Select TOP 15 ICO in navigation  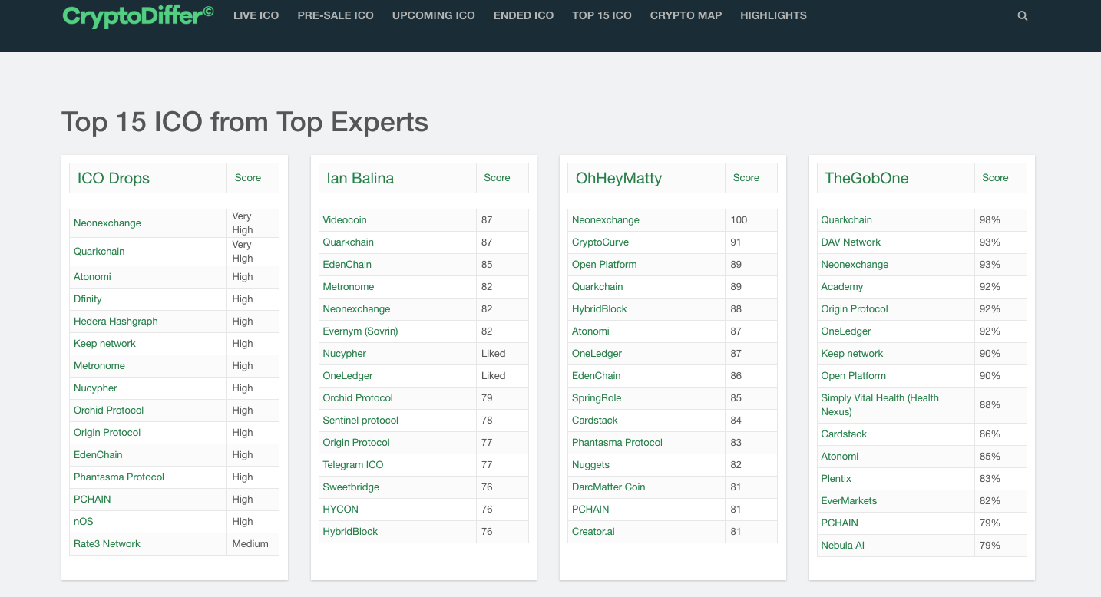point(602,15)
